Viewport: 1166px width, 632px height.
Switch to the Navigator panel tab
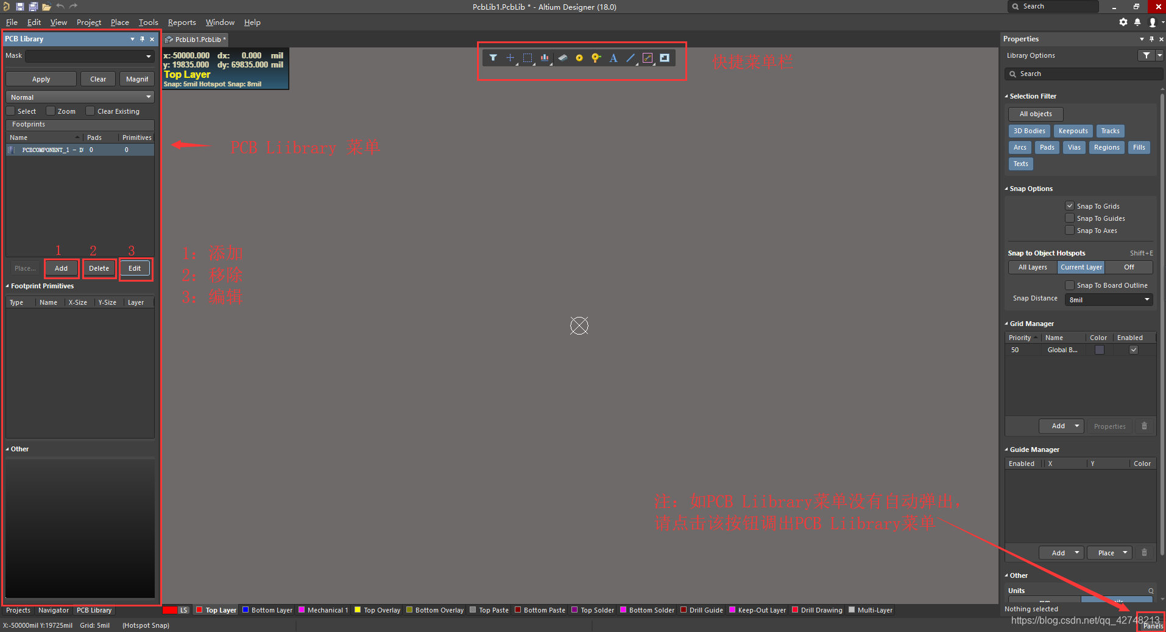pos(54,610)
